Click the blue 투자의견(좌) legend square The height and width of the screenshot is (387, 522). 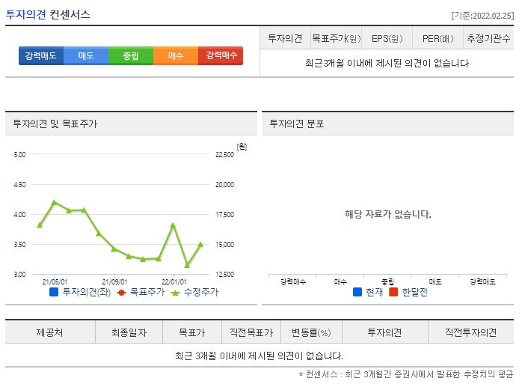54,292
